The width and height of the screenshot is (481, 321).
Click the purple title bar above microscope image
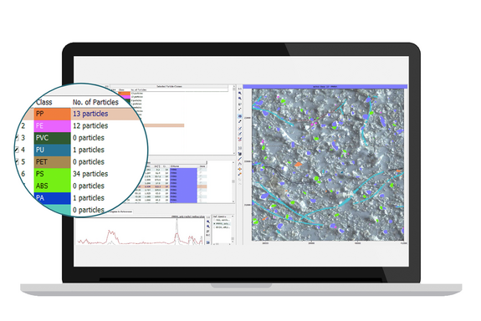tap(325, 87)
